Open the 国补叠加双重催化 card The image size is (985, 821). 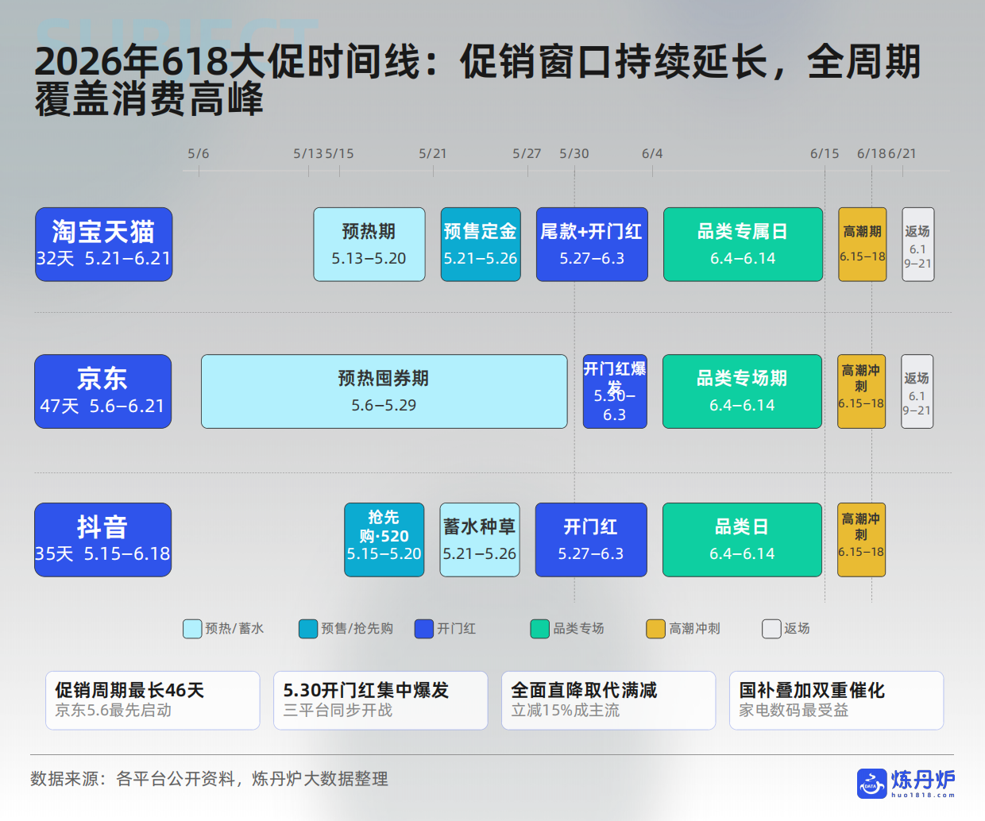pyautogui.click(x=836, y=700)
